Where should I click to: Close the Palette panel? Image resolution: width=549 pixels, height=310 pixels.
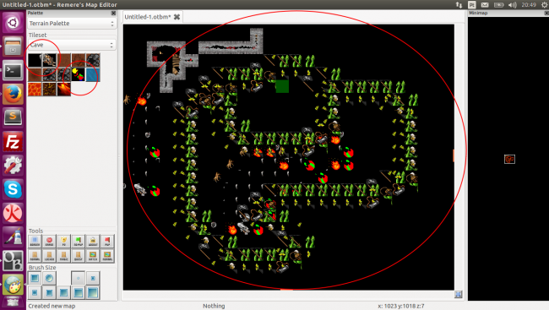tap(113, 13)
